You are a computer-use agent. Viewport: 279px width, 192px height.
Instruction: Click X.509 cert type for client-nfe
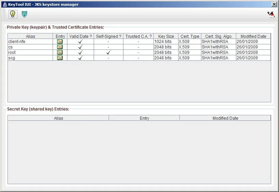point(190,42)
